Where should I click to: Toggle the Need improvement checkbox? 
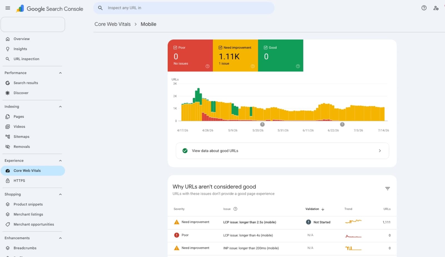pos(220,47)
